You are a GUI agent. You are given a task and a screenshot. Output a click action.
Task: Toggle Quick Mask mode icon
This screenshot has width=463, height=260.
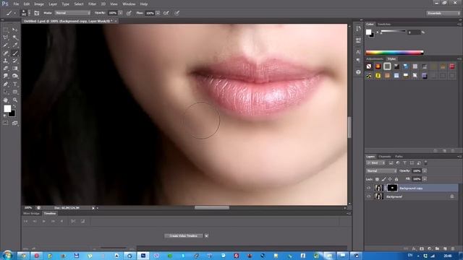(x=6, y=123)
